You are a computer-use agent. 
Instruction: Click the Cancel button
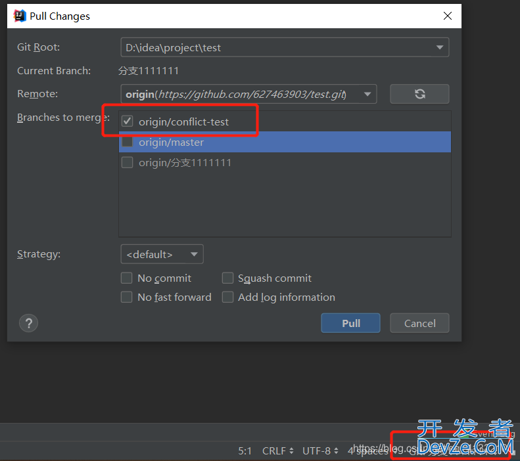[x=419, y=323]
